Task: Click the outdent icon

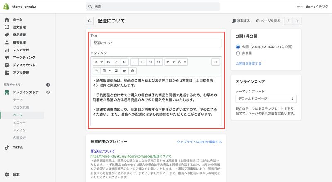Action: click(150, 62)
